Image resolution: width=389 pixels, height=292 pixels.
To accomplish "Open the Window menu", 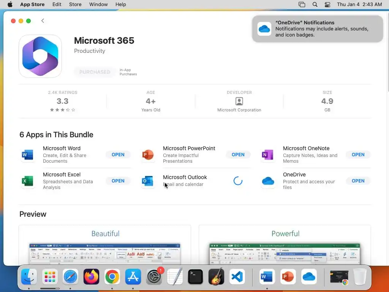I will [x=98, y=5].
